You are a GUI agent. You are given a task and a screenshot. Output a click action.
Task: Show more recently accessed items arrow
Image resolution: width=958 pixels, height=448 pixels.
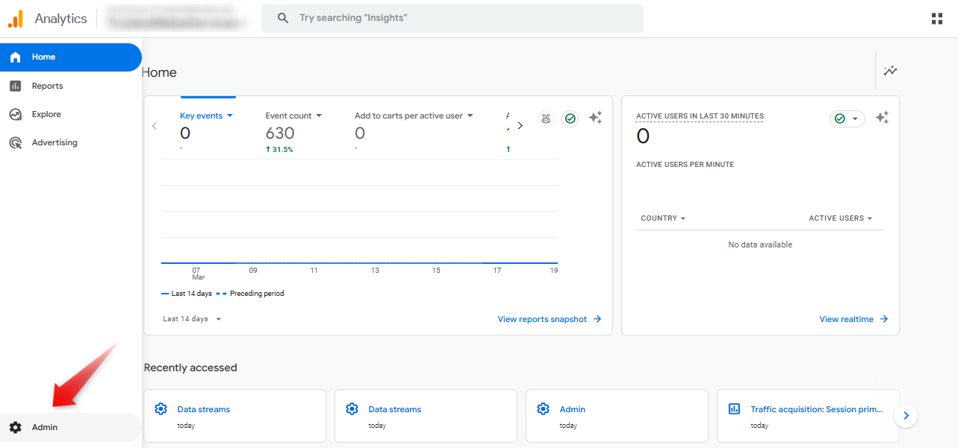coord(906,415)
